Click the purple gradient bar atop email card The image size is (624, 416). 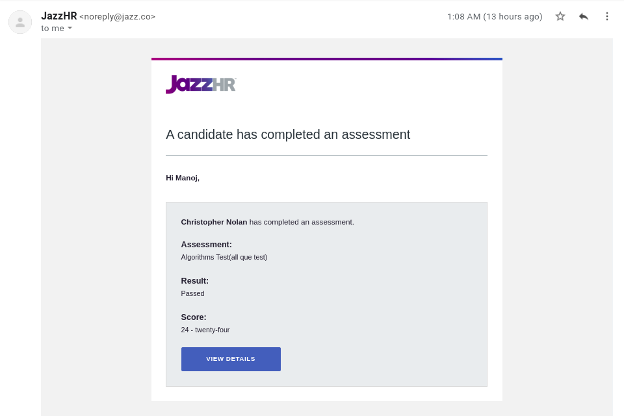[327, 59]
